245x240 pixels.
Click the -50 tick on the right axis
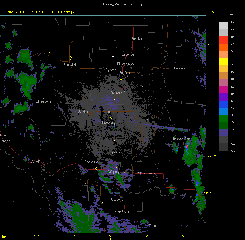[x=209, y=156]
